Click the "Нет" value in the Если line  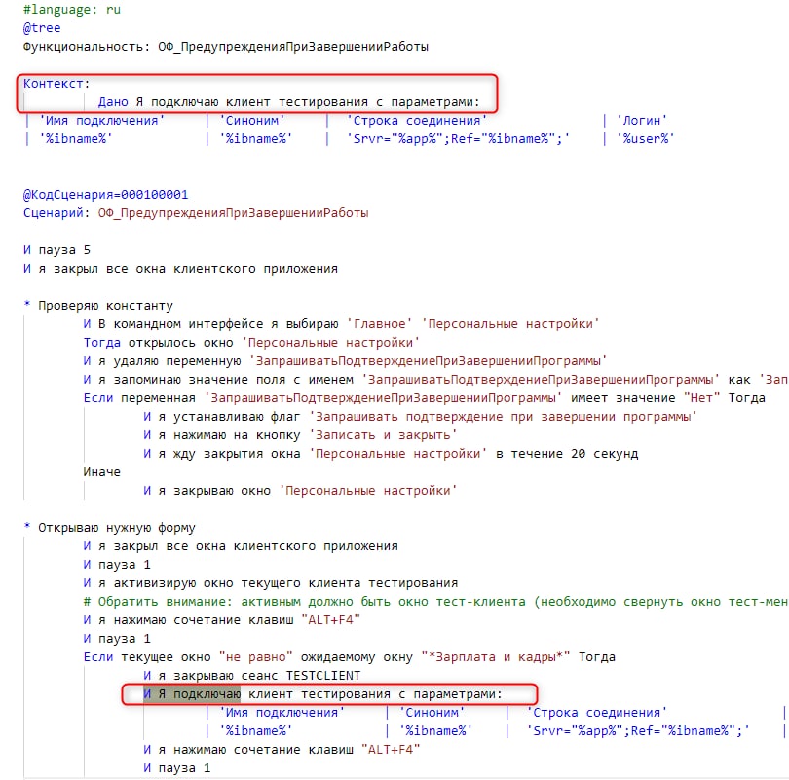point(701,398)
